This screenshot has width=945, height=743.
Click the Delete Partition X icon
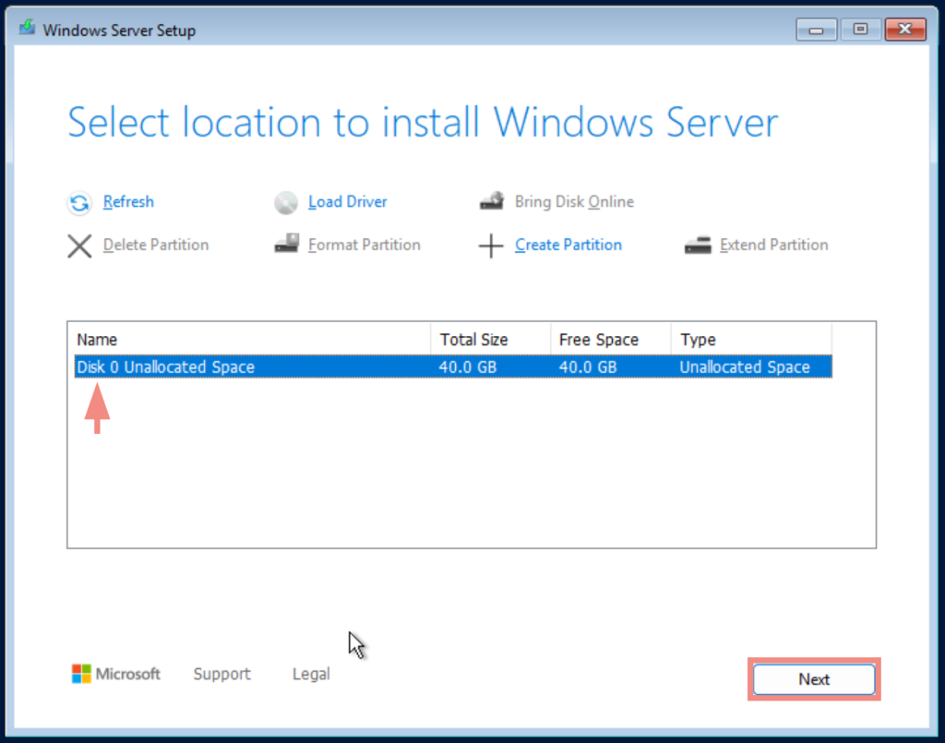point(79,245)
